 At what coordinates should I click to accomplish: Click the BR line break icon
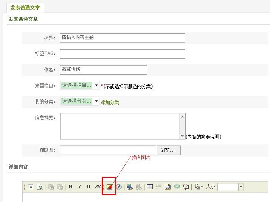click(x=186, y=186)
